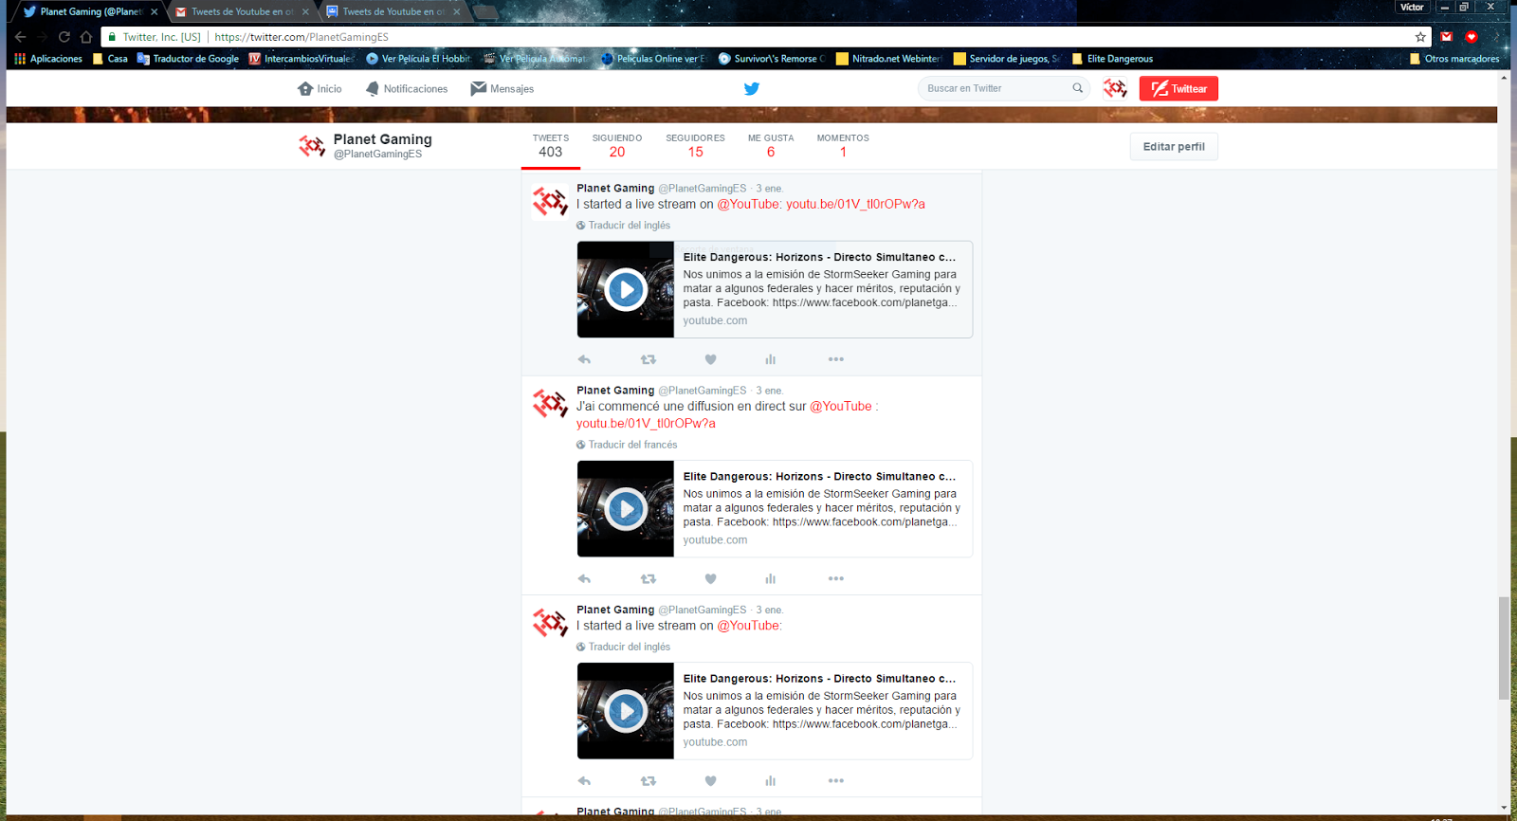Reload the page

[x=64, y=37]
